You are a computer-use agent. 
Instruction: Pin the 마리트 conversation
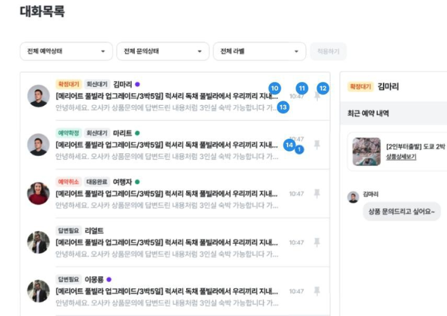click(317, 145)
